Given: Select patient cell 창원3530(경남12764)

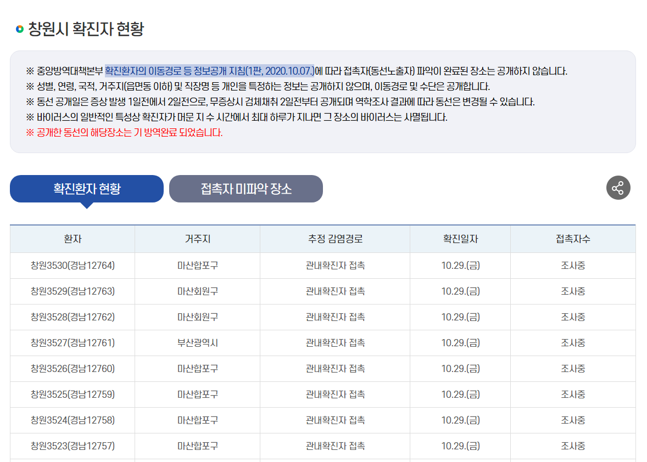Looking at the screenshot, I should coord(72,266).
